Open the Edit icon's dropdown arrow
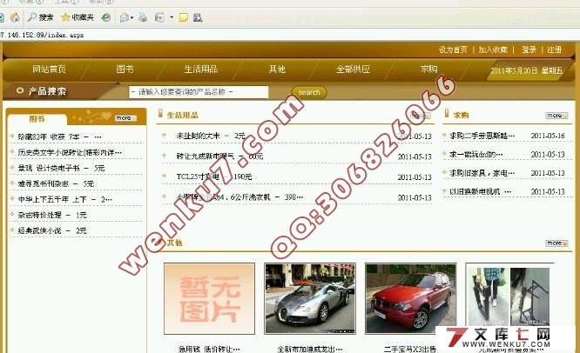The image size is (580, 353). click(172, 17)
